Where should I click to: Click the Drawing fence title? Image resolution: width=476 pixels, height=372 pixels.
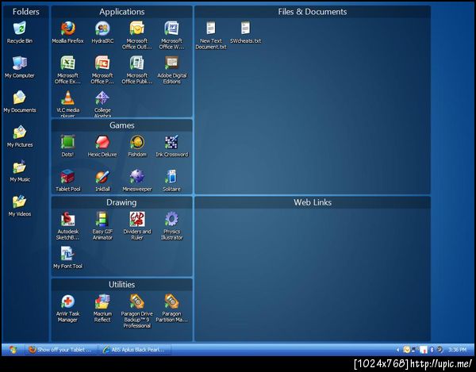pos(121,202)
